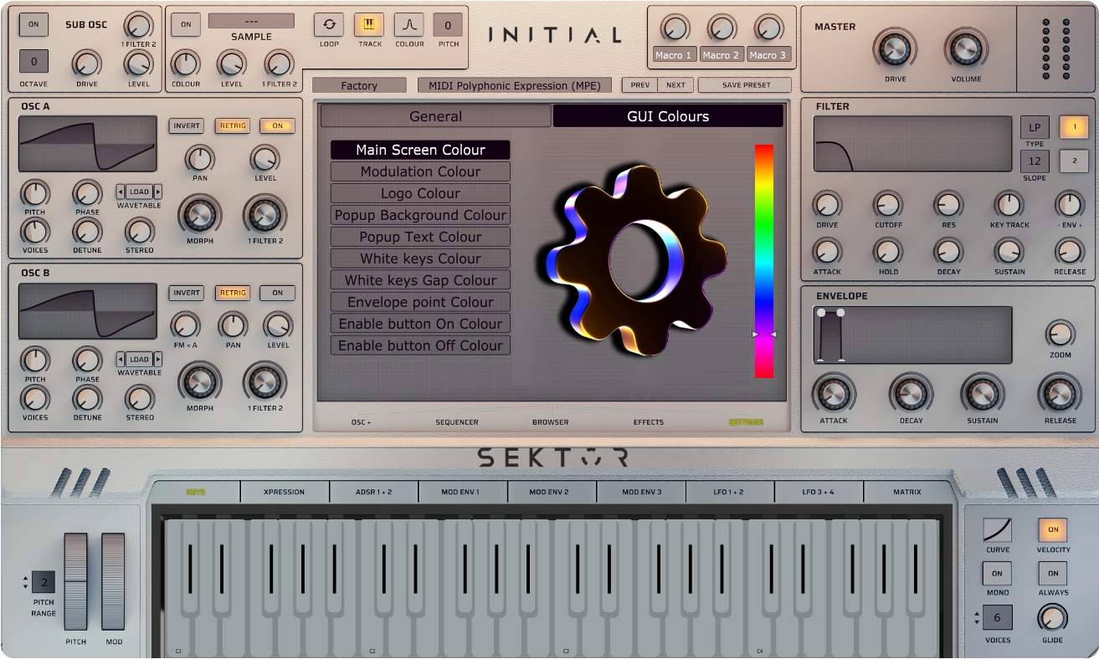Viewport: 1099px width, 659px height.
Task: Click the Glide knob
Action: tap(1052, 620)
